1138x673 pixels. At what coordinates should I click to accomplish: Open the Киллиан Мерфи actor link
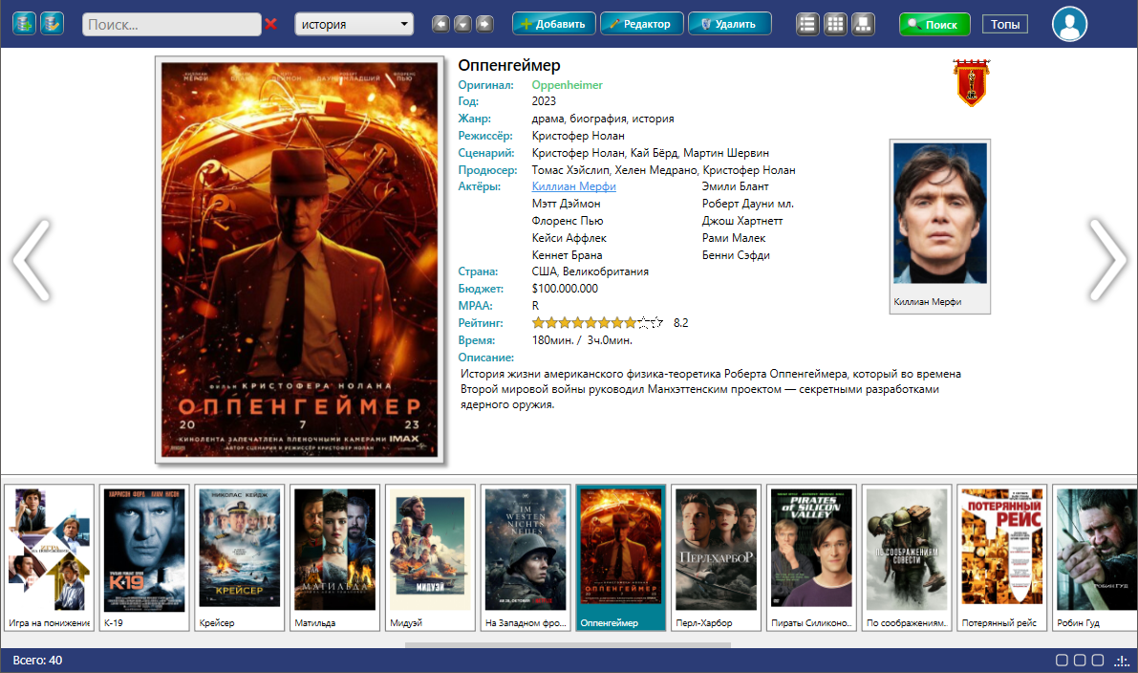(573, 186)
